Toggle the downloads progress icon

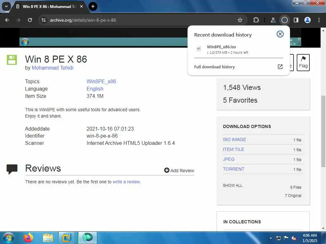pos(284,20)
